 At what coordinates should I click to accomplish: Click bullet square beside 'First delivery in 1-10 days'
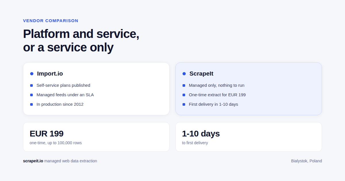(184, 104)
